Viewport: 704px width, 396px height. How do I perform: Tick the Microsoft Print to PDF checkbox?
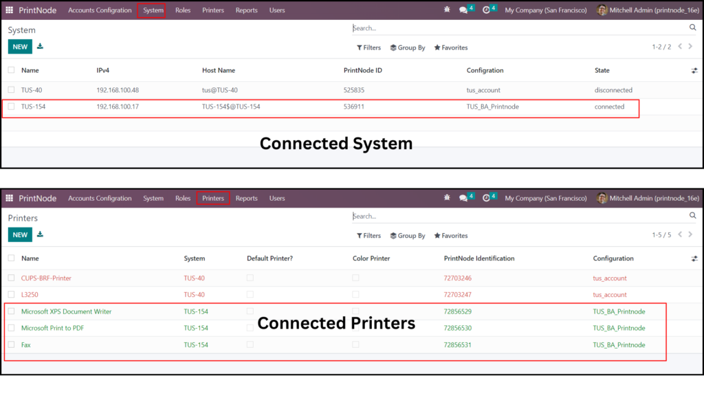click(11, 328)
